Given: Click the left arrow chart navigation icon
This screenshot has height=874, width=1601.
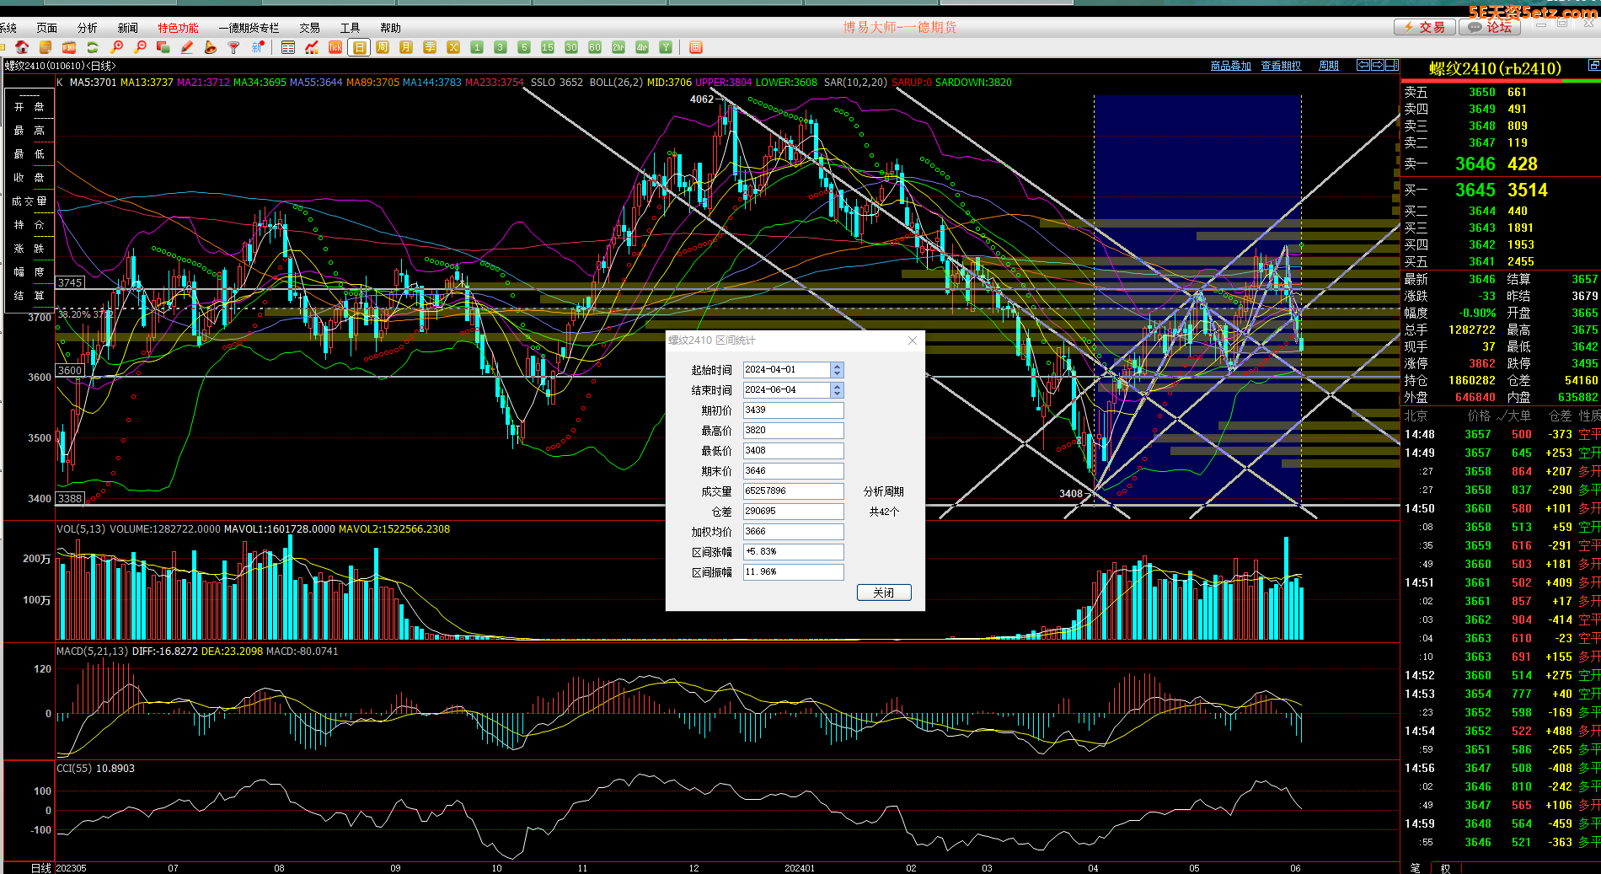Looking at the screenshot, I should pos(1363,65).
